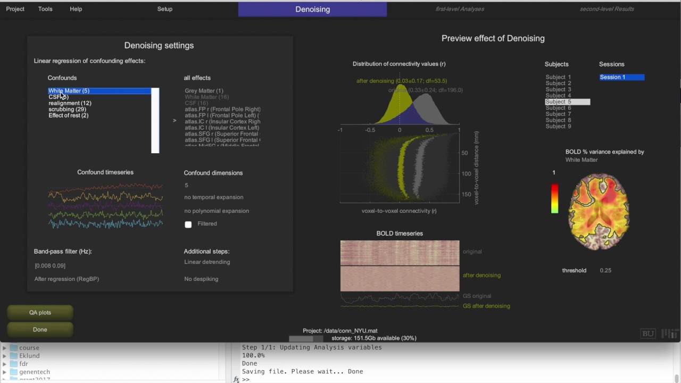681x383 pixels.
Task: Click the QA plots button
Action: click(40, 313)
